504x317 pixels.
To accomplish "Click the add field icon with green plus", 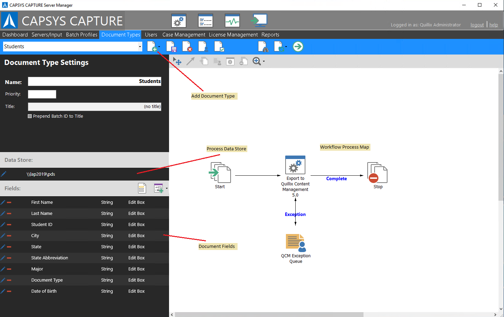I will pyautogui.click(x=159, y=188).
